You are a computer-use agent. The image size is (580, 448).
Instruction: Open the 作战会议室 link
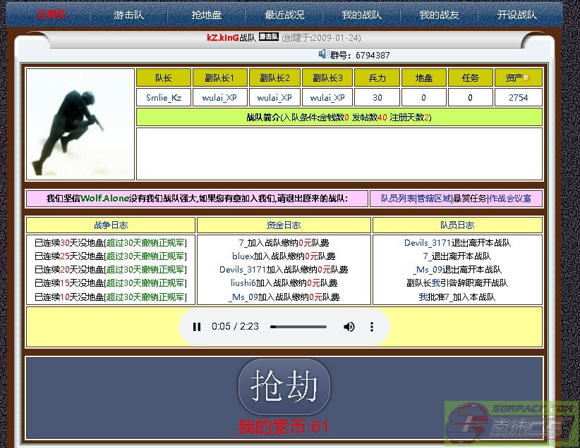pos(510,199)
